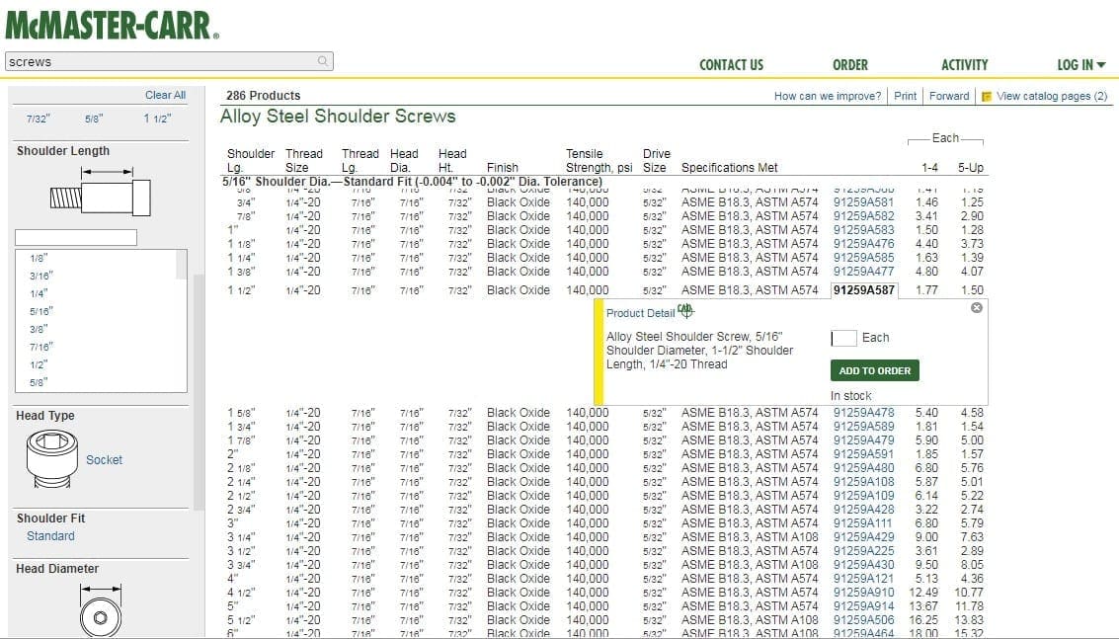Screen dimensions: 1119x639
Task: Open the CONTACT US page
Action: tap(731, 65)
